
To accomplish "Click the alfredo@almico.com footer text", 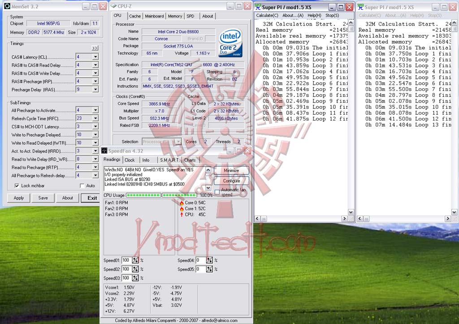I will [220, 320].
